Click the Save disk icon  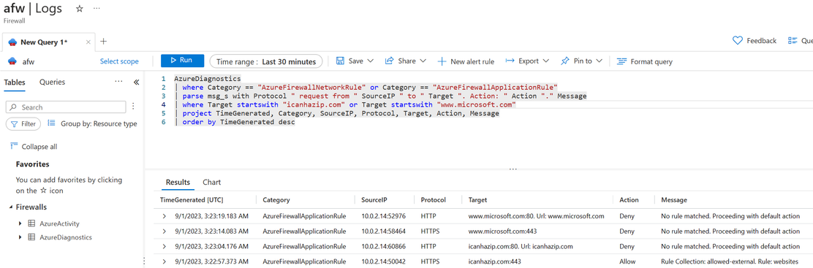point(340,61)
